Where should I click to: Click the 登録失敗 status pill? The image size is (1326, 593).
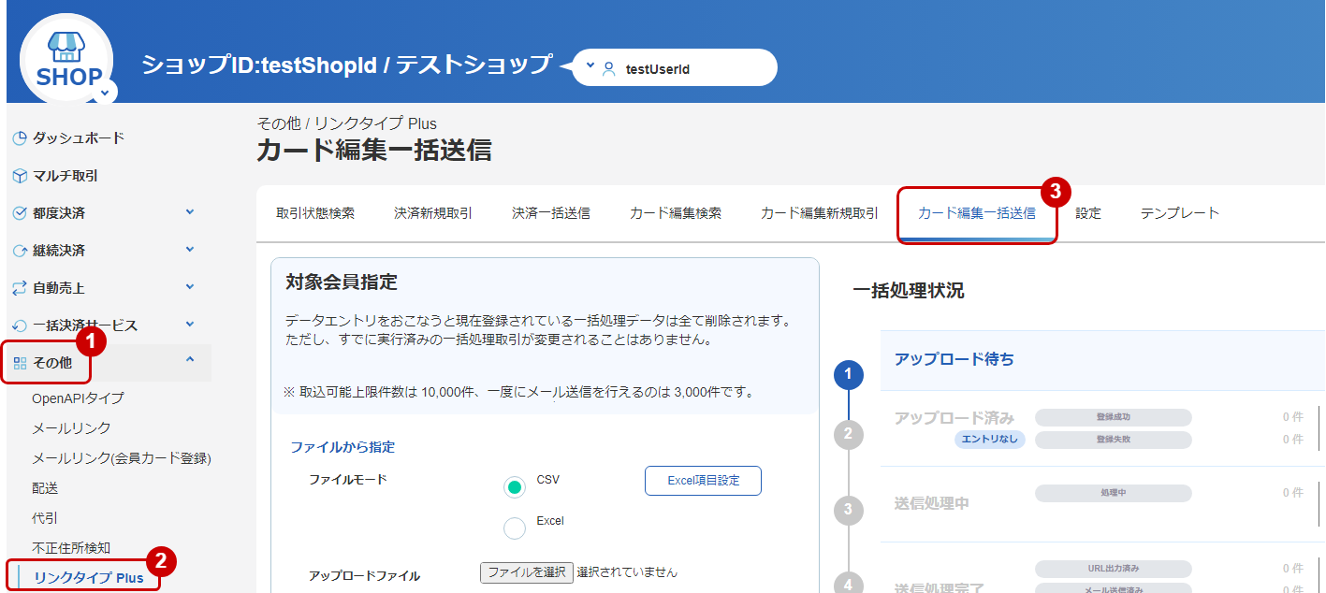click(1114, 440)
